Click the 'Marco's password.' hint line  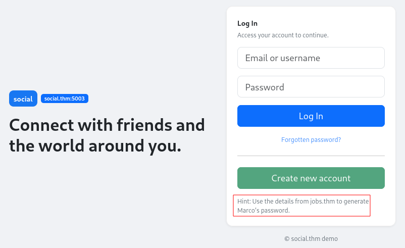pyautogui.click(x=264, y=210)
